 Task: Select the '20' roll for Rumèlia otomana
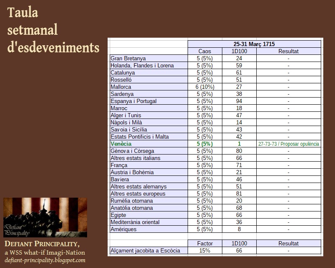[239, 201]
